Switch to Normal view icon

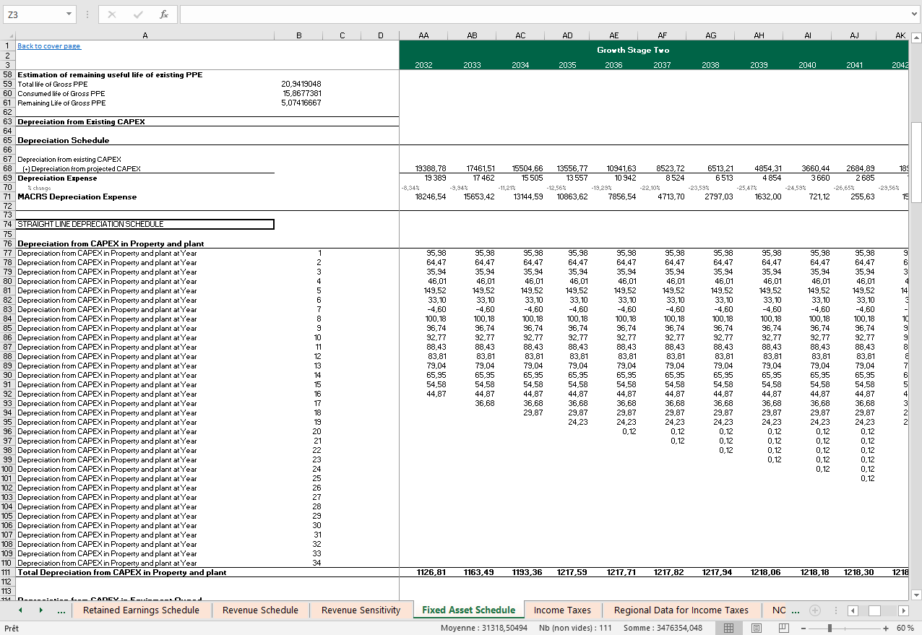point(729,628)
